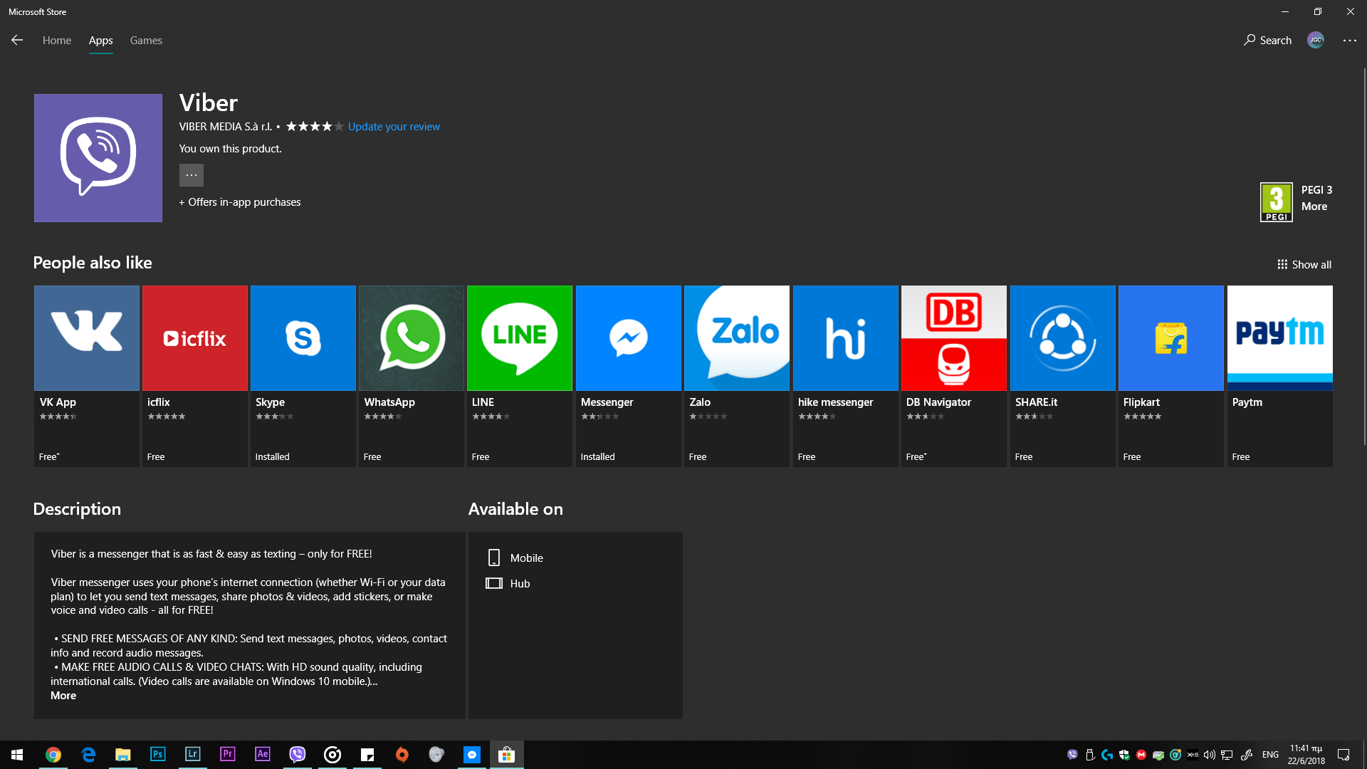Screen dimensions: 1367x769
Task: Click Windows Defender tray icon
Action: [1124, 755]
